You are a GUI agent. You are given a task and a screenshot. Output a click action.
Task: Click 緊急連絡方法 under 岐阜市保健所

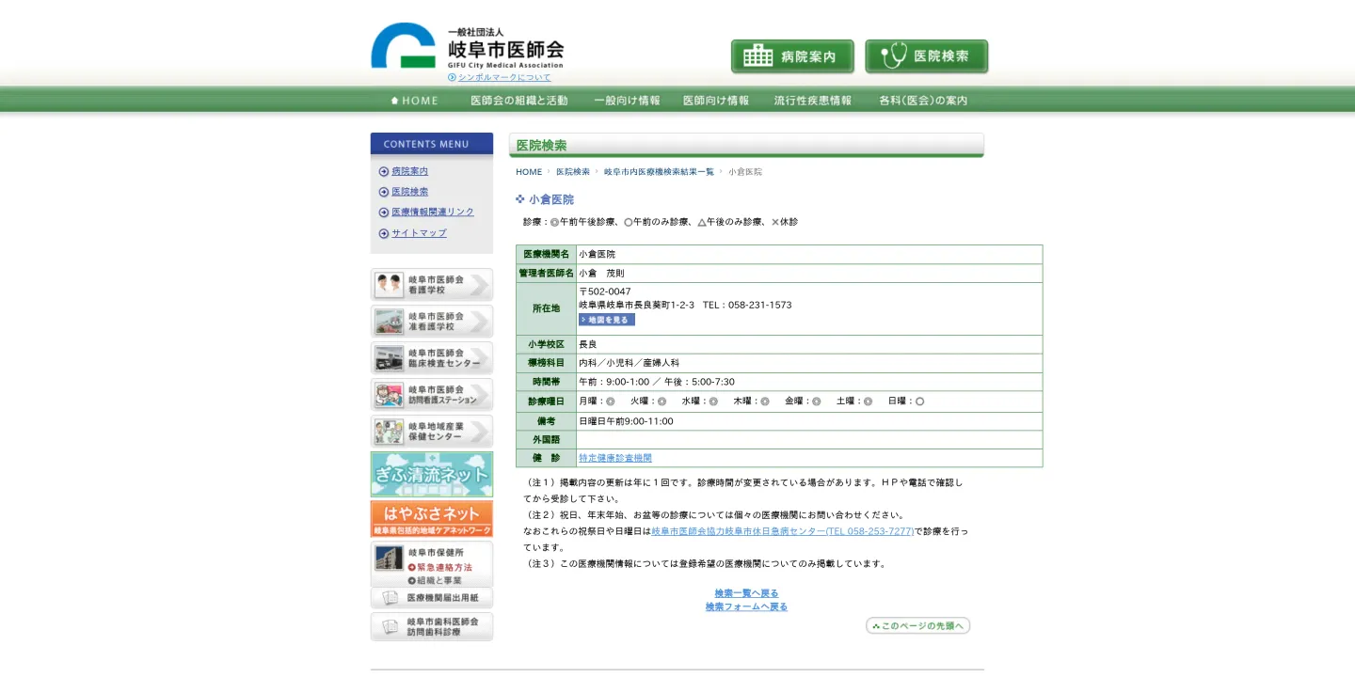point(439,568)
